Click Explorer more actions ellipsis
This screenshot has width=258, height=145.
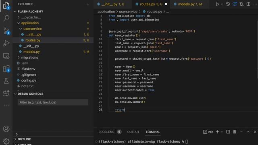pos(87,4)
